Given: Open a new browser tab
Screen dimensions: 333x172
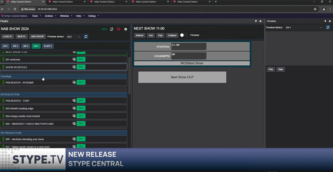Looking at the screenshot, I should click(x=216, y=2).
